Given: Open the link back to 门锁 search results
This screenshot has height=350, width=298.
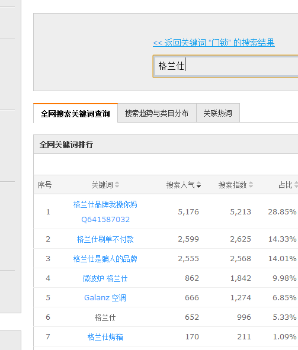Looking at the screenshot, I should (x=214, y=43).
